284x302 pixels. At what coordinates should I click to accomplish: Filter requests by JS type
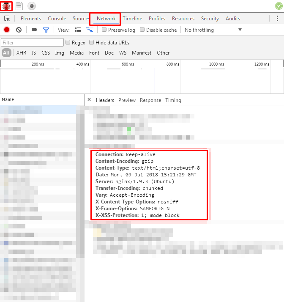coord(34,53)
